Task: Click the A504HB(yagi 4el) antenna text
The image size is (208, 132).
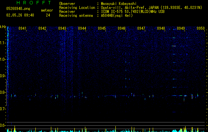Action: click(x=117, y=16)
